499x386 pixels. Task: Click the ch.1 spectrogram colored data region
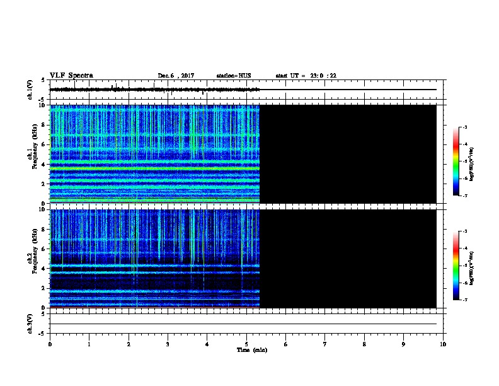coord(154,154)
